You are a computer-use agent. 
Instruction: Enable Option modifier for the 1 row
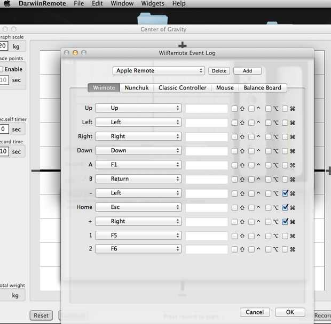[268, 236]
